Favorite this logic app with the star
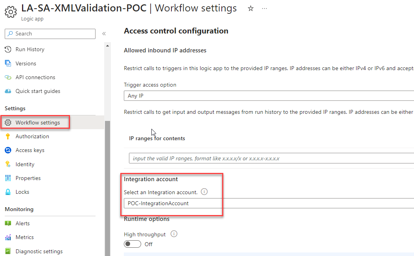414x256 pixels. click(x=250, y=8)
